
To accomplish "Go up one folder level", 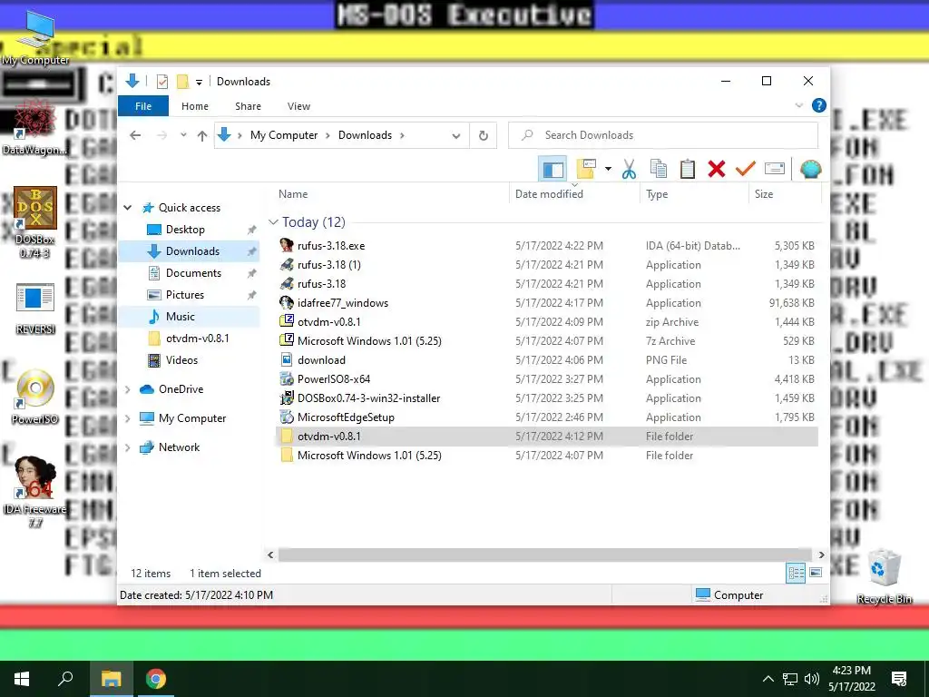I will click(x=202, y=136).
